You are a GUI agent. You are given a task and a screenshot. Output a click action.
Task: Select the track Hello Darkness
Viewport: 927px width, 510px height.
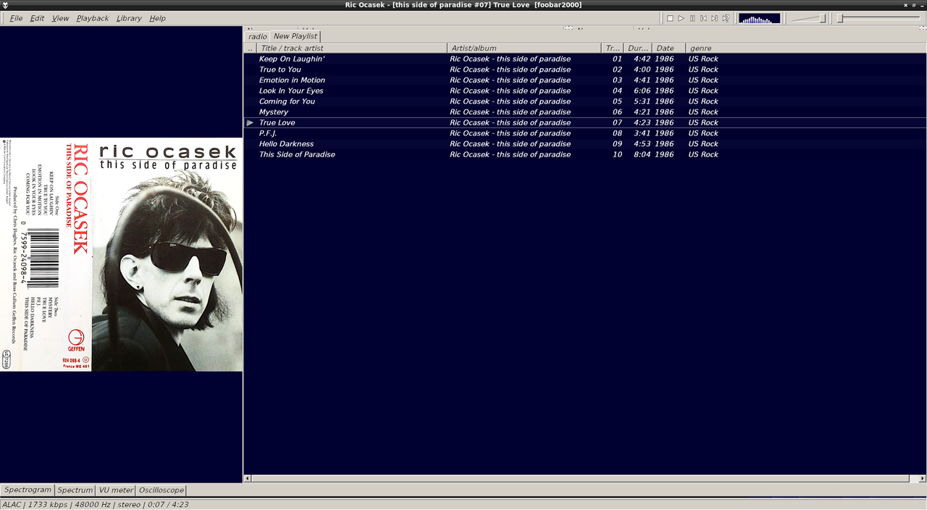[x=584, y=143]
